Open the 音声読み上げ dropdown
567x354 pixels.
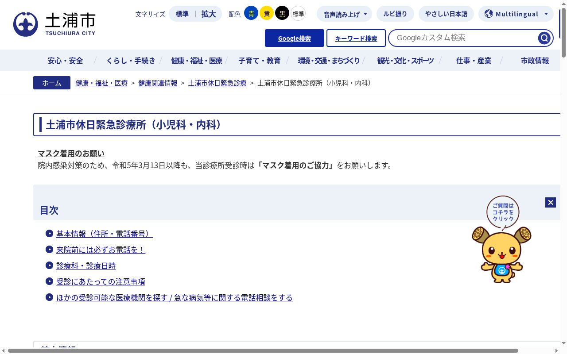(x=344, y=14)
